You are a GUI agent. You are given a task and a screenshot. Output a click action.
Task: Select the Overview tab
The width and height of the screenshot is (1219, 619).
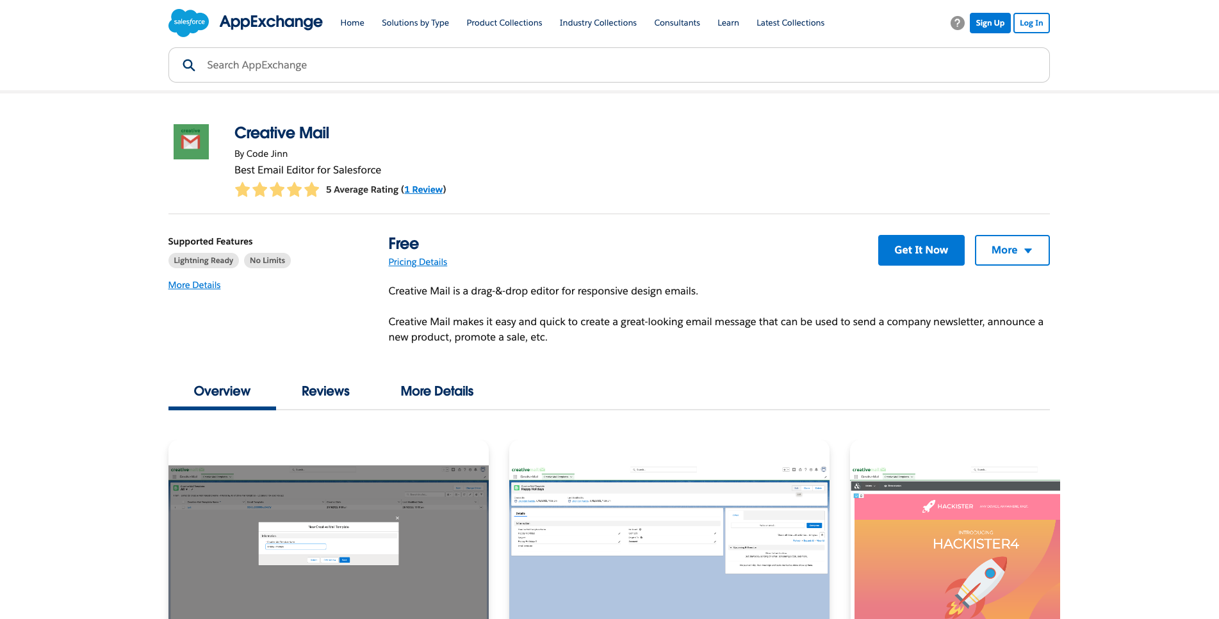click(222, 391)
